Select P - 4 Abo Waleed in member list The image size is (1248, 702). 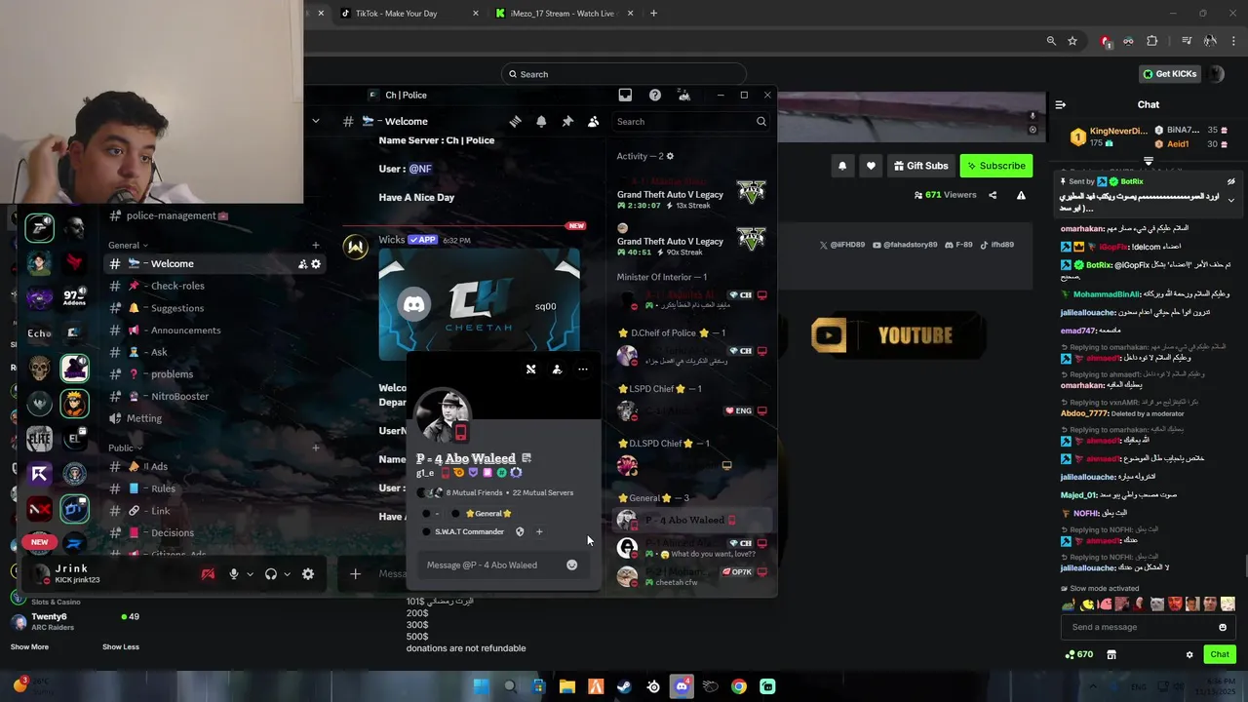tap(692, 520)
